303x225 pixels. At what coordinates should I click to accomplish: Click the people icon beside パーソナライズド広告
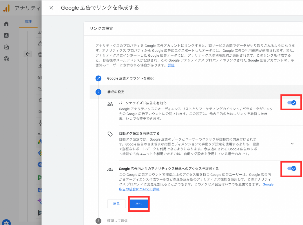pyautogui.click(x=110, y=104)
